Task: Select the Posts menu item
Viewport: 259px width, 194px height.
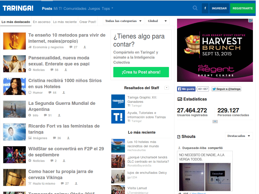Action: pyautogui.click(x=47, y=9)
